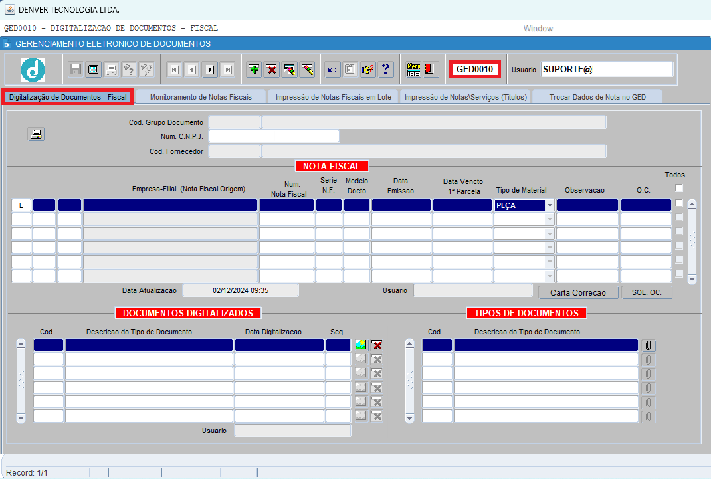Click first Cod. cell in Tipos de Documentos
Viewport: 711px width, 479px height.
point(437,345)
